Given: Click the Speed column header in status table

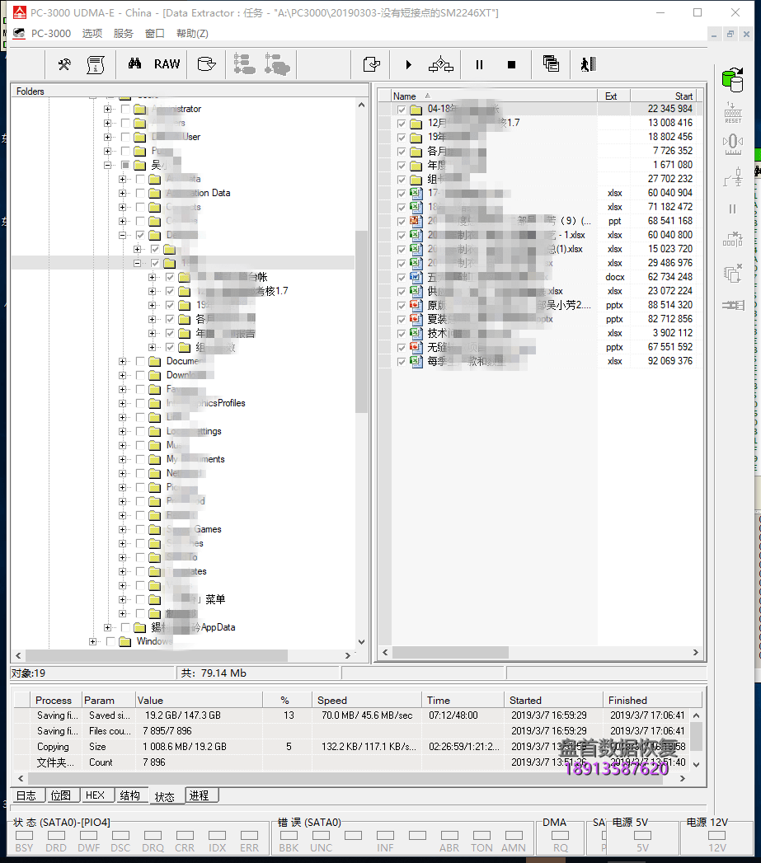Looking at the screenshot, I should [x=366, y=700].
